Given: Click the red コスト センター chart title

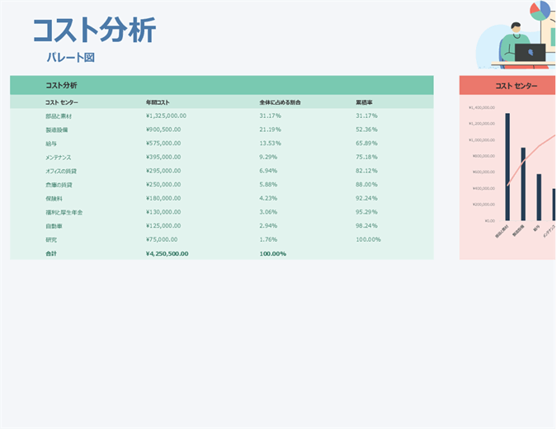Looking at the screenshot, I should point(516,86).
